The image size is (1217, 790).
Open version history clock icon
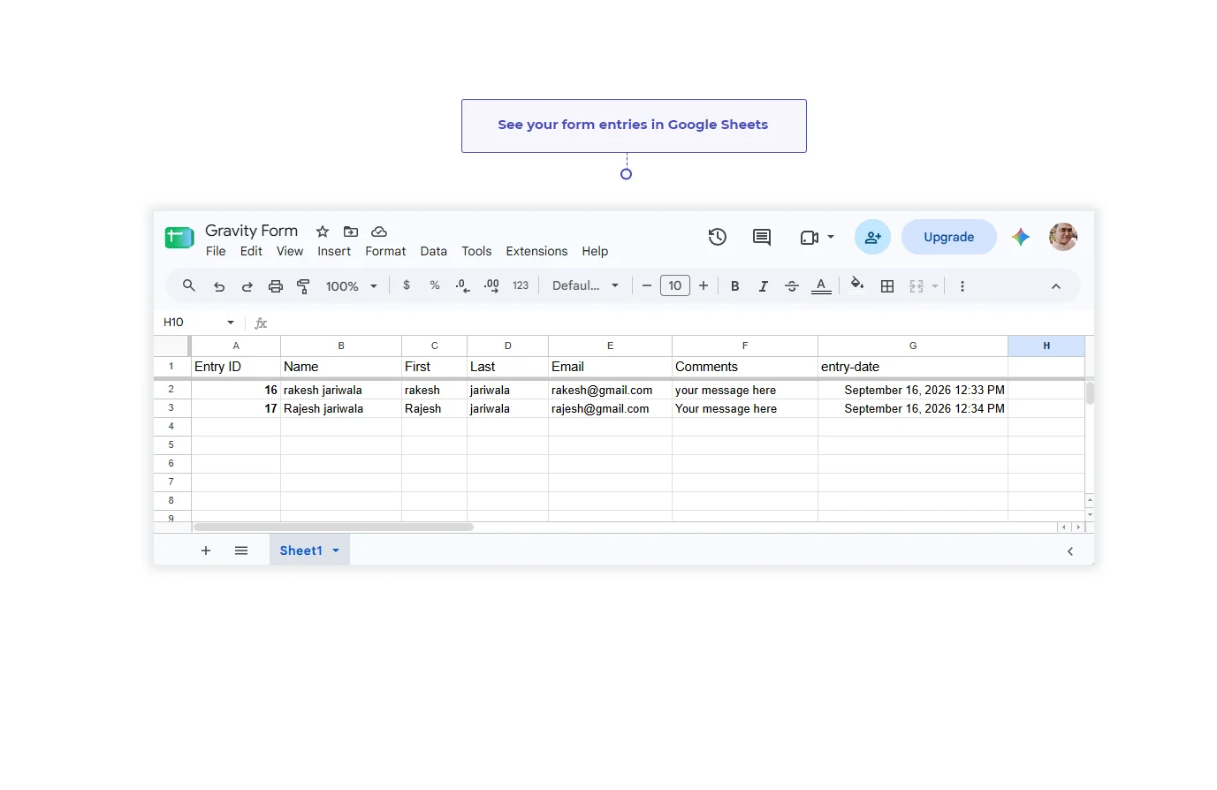[x=718, y=237]
